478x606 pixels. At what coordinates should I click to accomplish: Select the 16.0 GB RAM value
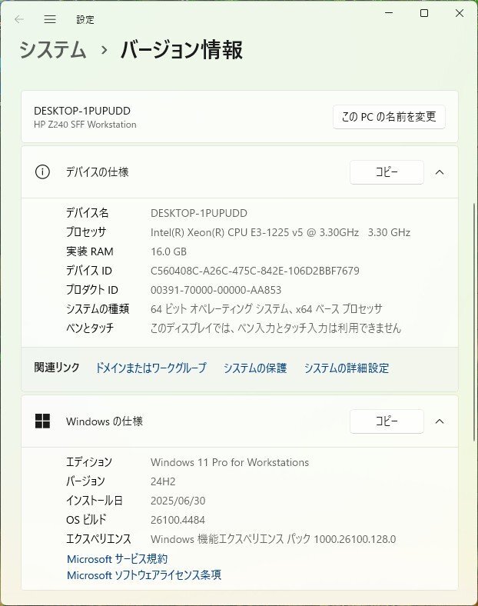tap(169, 251)
